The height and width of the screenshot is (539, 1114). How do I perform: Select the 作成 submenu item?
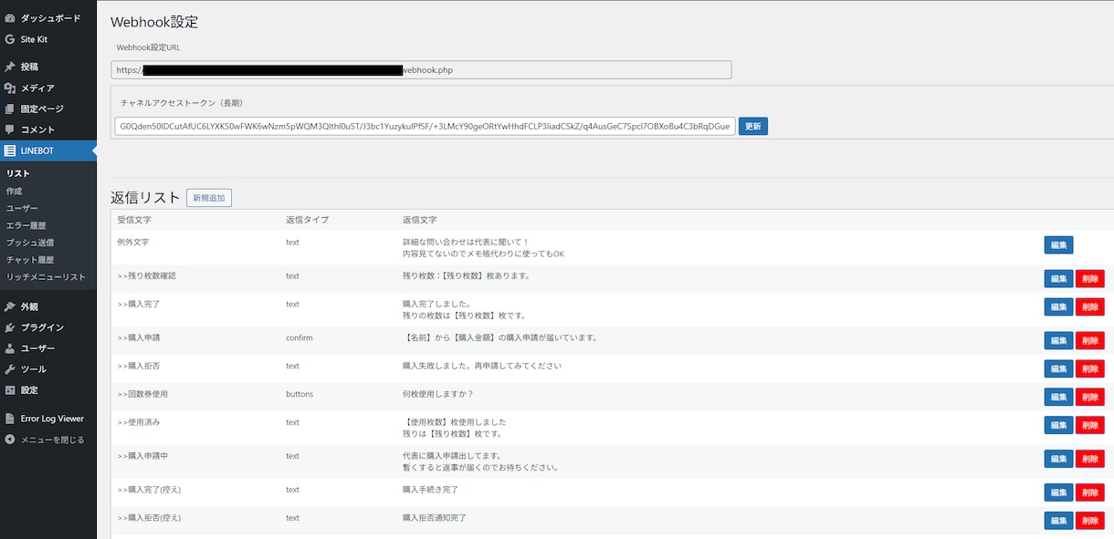pos(14,191)
